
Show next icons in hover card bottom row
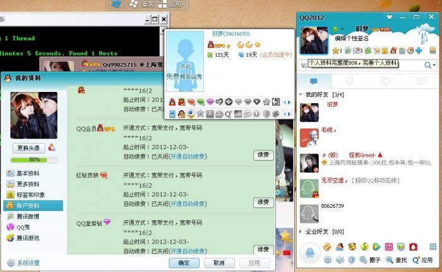[x=289, y=114]
